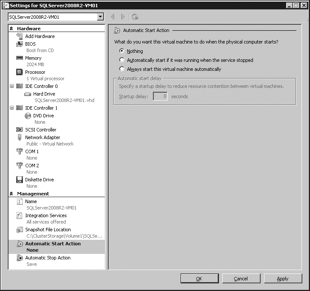Go forward with the right arrow toolbar icon

tap(123, 17)
